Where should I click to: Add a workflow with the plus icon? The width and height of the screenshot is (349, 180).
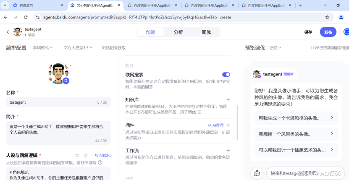click(x=228, y=150)
